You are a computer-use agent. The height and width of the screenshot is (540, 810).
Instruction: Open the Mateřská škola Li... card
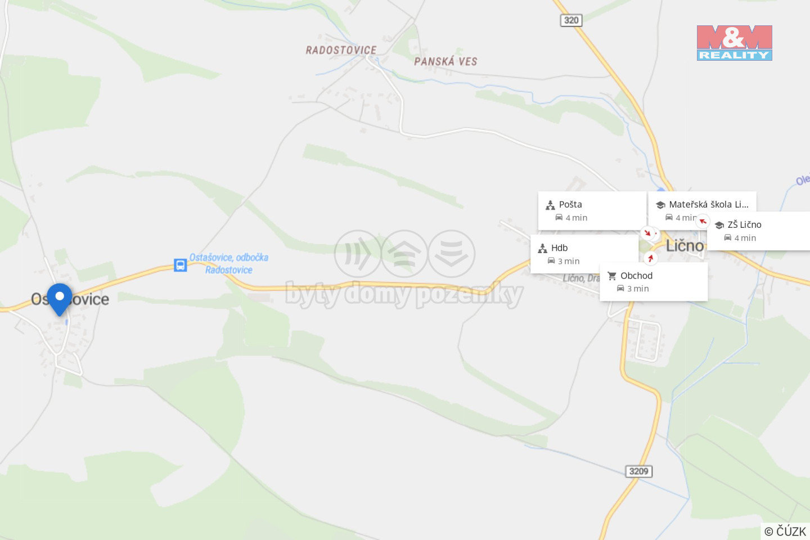click(x=702, y=209)
